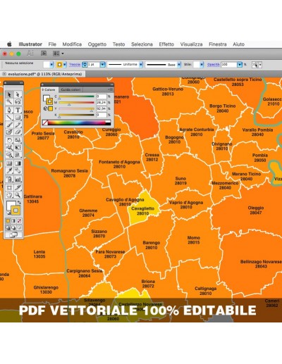Open the fill color dropdown in the control bar
Viewport: 282px width, 364px height.
52,65
